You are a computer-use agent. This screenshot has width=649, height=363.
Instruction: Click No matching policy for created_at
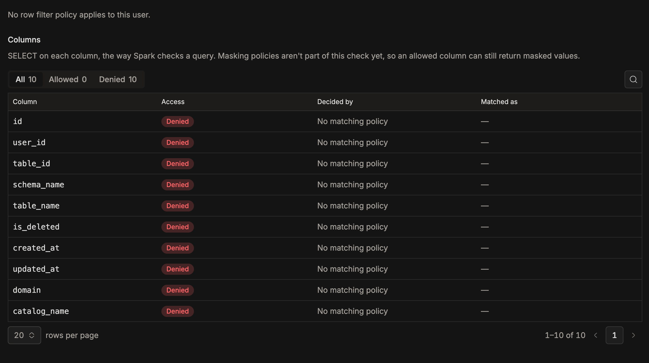pos(352,248)
